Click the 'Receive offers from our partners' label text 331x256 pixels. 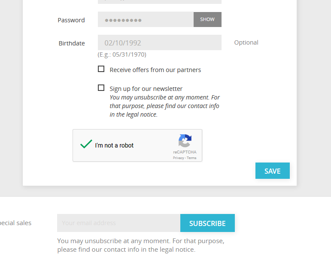[155, 70]
